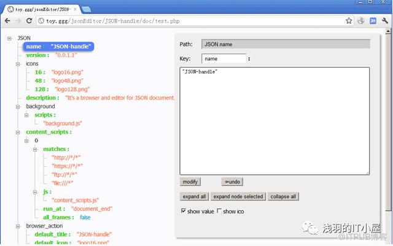This screenshot has height=246, width=393.
Task: Select the description key in the tree
Action: point(42,98)
